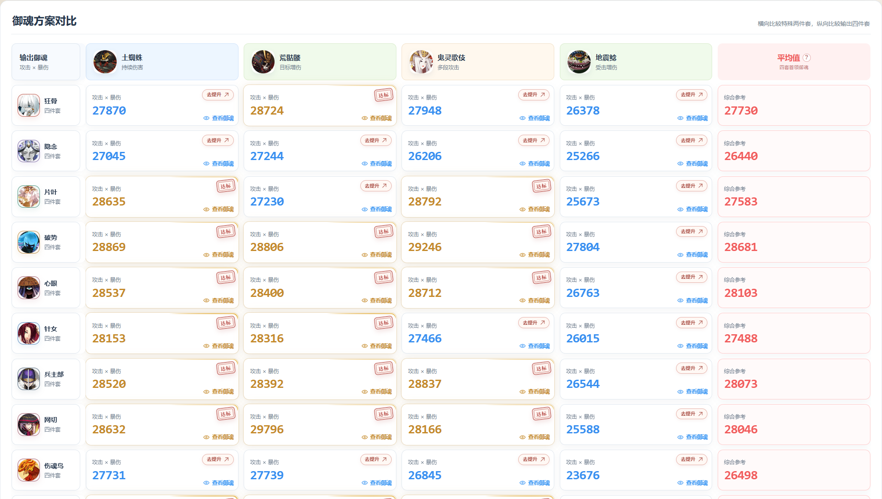Click 查看御魂 in the 28153 cell
Image resolution: width=882 pixels, height=499 pixels.
click(219, 346)
